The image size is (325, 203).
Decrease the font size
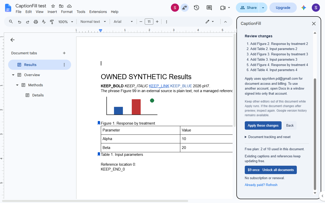point(141,22)
